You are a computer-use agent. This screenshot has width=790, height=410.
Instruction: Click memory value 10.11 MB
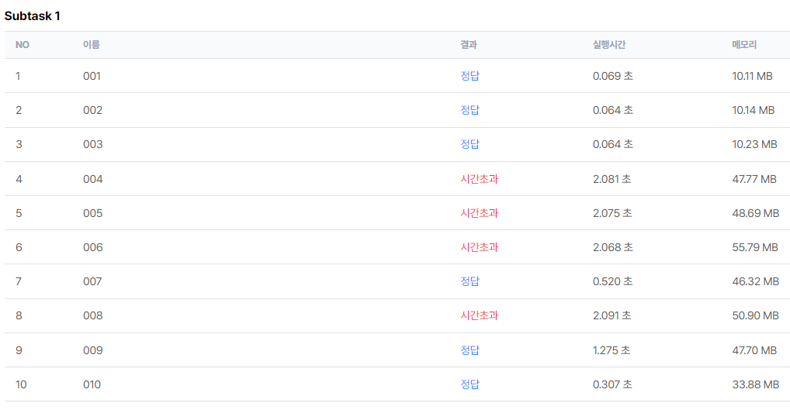pyautogui.click(x=752, y=76)
